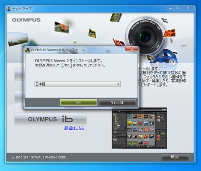Image resolution: width=201 pixels, height=171 pixels.
Task: Click the installer icon in dialog title bar
Action: point(27,50)
